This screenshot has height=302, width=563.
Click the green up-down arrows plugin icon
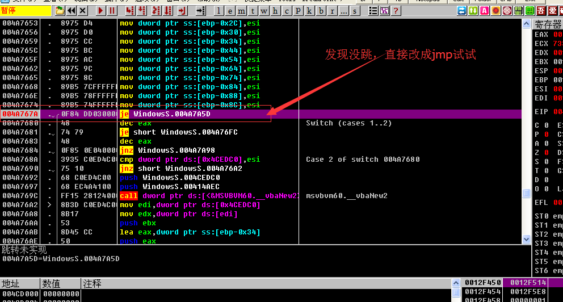tap(473, 11)
